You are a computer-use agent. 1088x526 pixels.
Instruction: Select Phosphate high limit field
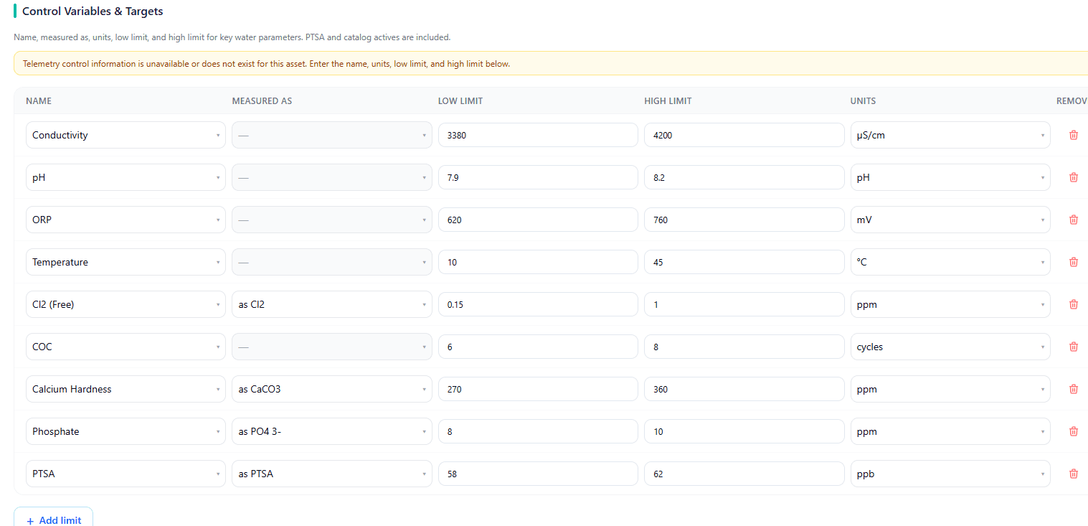pyautogui.click(x=744, y=431)
